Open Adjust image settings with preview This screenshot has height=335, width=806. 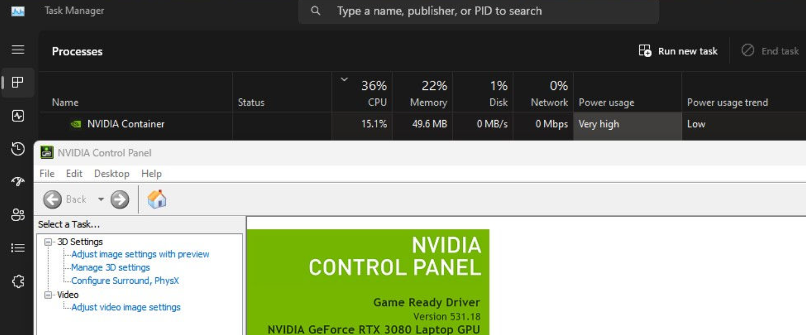tap(140, 254)
